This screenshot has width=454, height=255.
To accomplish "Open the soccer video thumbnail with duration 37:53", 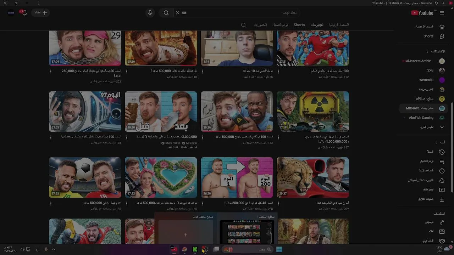I will 85,177.
